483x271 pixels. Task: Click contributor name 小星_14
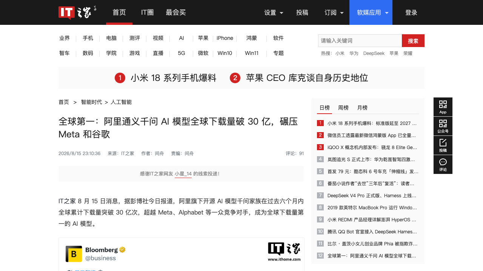[183, 174]
